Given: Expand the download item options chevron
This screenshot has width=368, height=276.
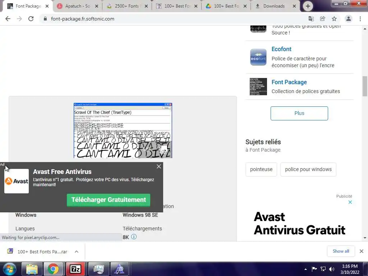Looking at the screenshot, I should (x=77, y=252).
